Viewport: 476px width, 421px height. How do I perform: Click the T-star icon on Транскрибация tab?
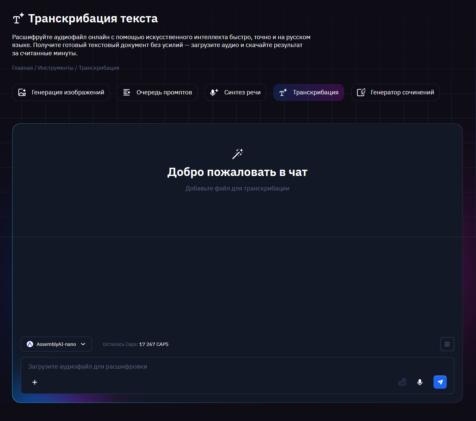282,92
